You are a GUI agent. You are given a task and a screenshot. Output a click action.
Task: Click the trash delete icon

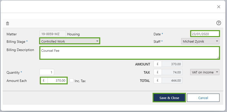point(8,23)
